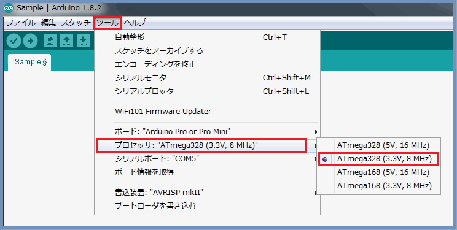The height and width of the screenshot is (230, 457).
Task: Open the スケッチ menu
Action: click(x=76, y=23)
